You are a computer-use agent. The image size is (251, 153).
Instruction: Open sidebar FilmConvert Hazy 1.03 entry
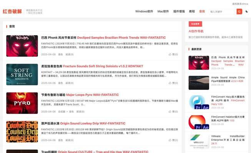click(228, 100)
